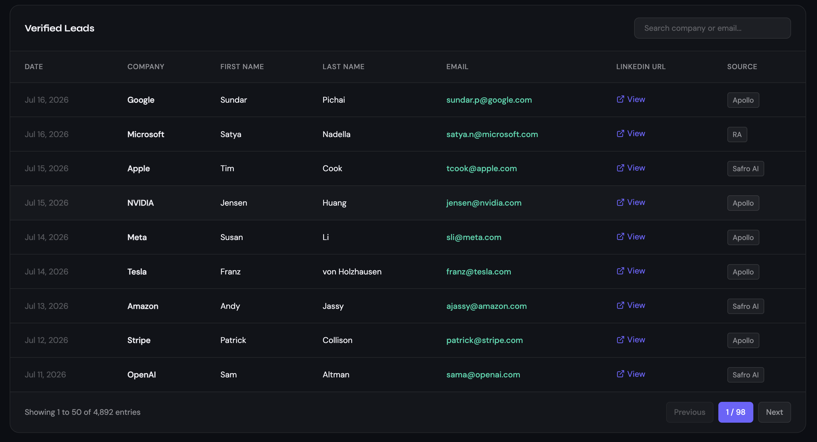
Task: Click the external link icon in Apple row
Action: point(620,168)
